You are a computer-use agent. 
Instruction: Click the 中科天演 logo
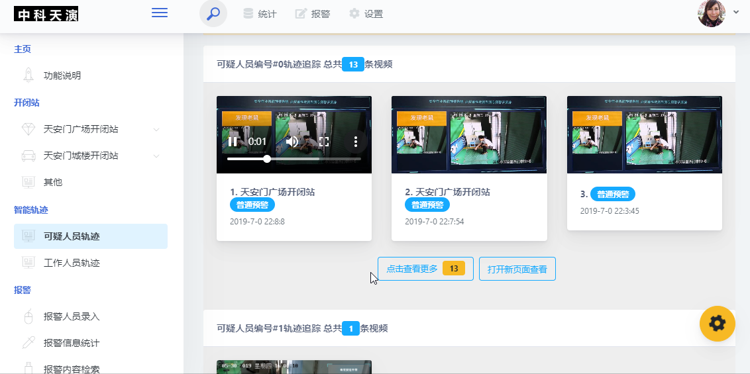click(x=46, y=14)
